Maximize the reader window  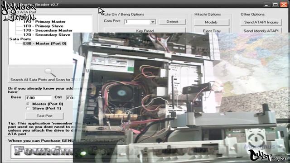[x=275, y=5]
